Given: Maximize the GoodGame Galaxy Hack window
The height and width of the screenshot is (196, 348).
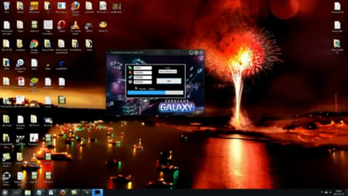Looking at the screenshot, I should point(196,52).
